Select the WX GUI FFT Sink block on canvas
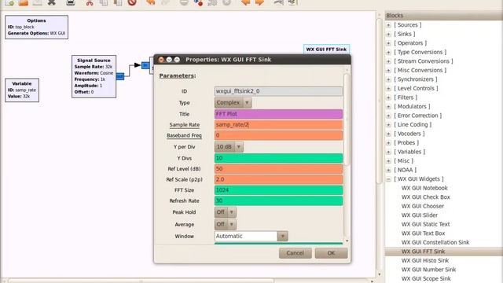Image resolution: width=503 pixels, height=283 pixels. (x=326, y=50)
